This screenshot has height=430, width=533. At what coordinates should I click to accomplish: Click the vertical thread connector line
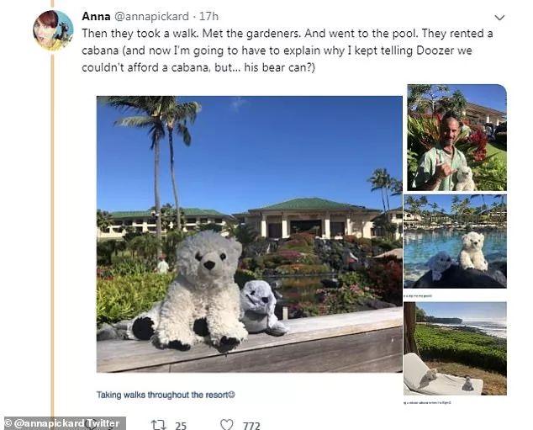click(52, 235)
